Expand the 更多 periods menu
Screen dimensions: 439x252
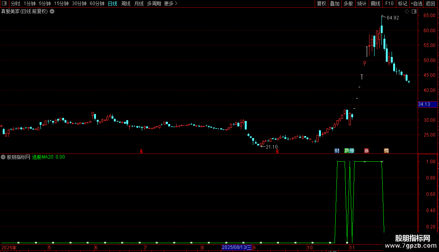pyautogui.click(x=171, y=3)
